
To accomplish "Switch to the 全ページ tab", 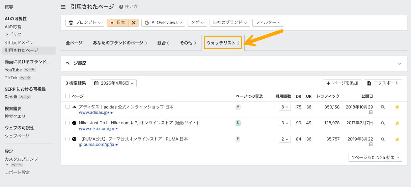I will tap(74, 43).
